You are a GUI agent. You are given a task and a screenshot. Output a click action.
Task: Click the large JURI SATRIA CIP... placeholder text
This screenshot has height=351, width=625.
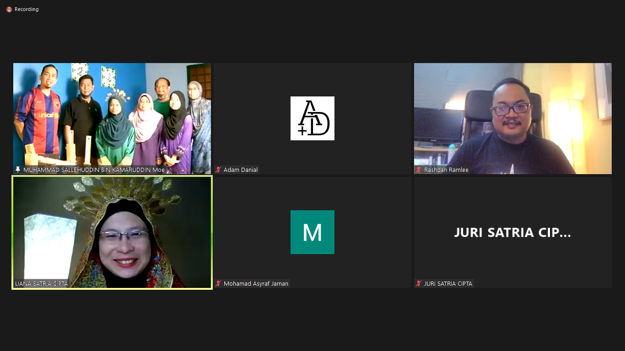click(512, 233)
